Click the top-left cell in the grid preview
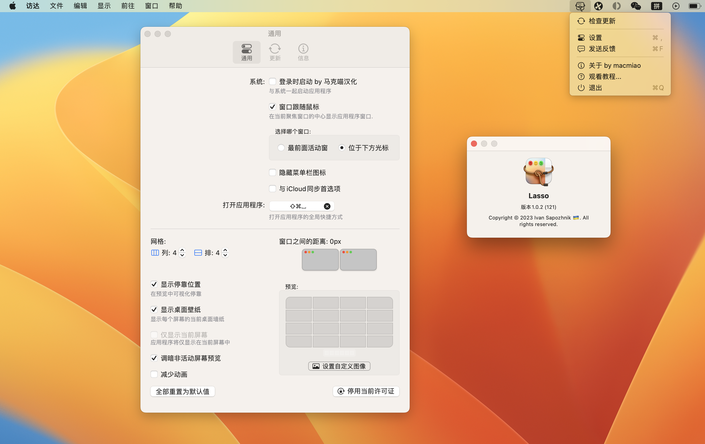This screenshot has height=444, width=705. point(299,303)
